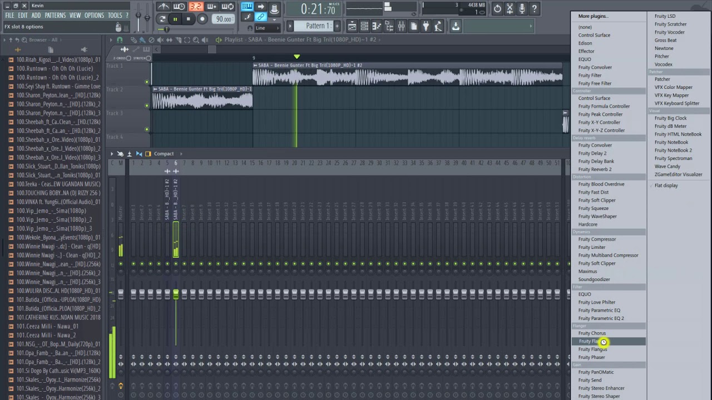The height and width of the screenshot is (400, 712).
Task: Select browser file 101.Ceeza Milli - Nawa_01
Action: pos(47,327)
